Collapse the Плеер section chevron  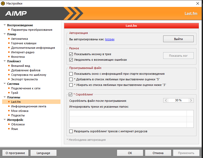click(x=4, y=34)
